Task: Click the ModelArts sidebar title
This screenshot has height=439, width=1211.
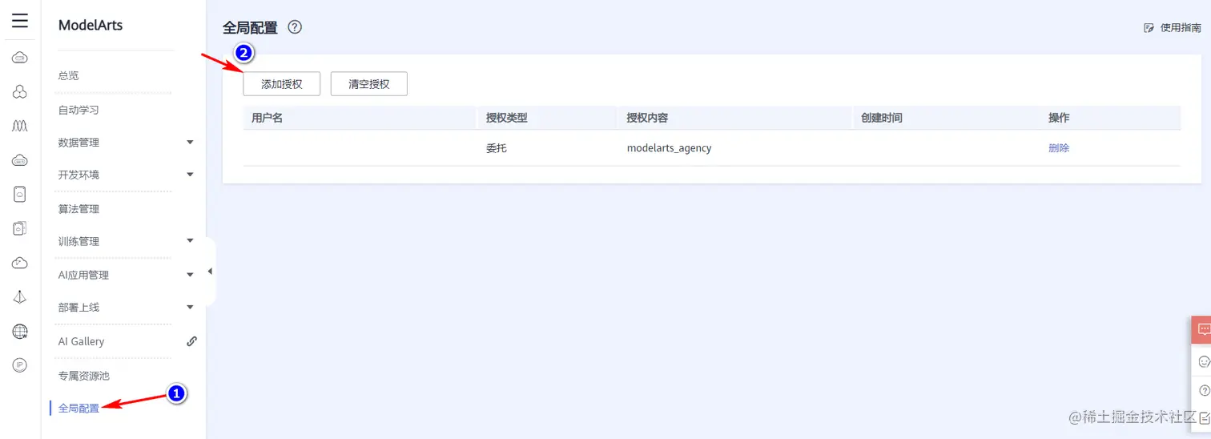Action: pos(91,26)
